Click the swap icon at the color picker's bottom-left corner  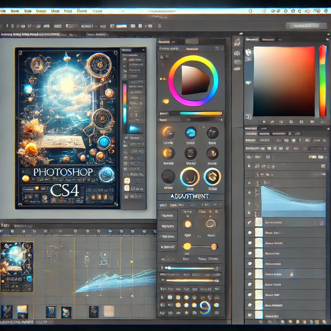[x=248, y=116]
